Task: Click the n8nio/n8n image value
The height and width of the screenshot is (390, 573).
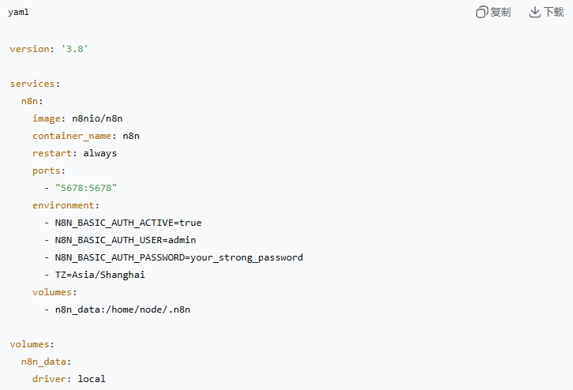Action: (x=97, y=118)
